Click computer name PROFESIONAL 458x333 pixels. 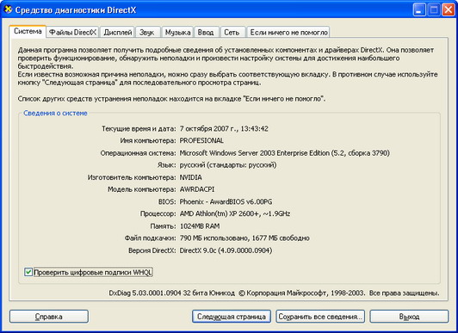coord(201,140)
